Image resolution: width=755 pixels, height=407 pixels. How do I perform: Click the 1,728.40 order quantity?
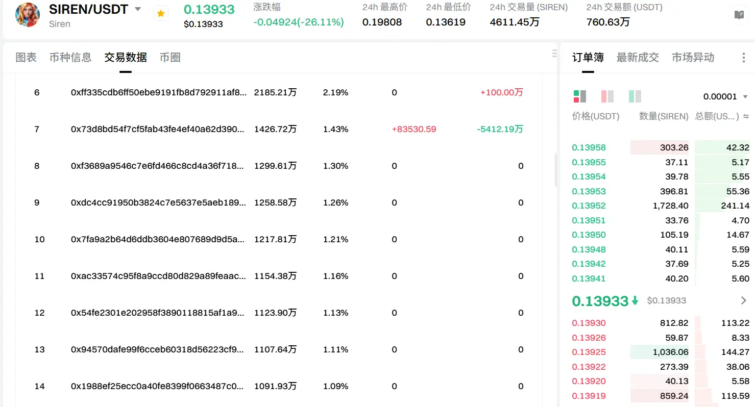tap(671, 206)
